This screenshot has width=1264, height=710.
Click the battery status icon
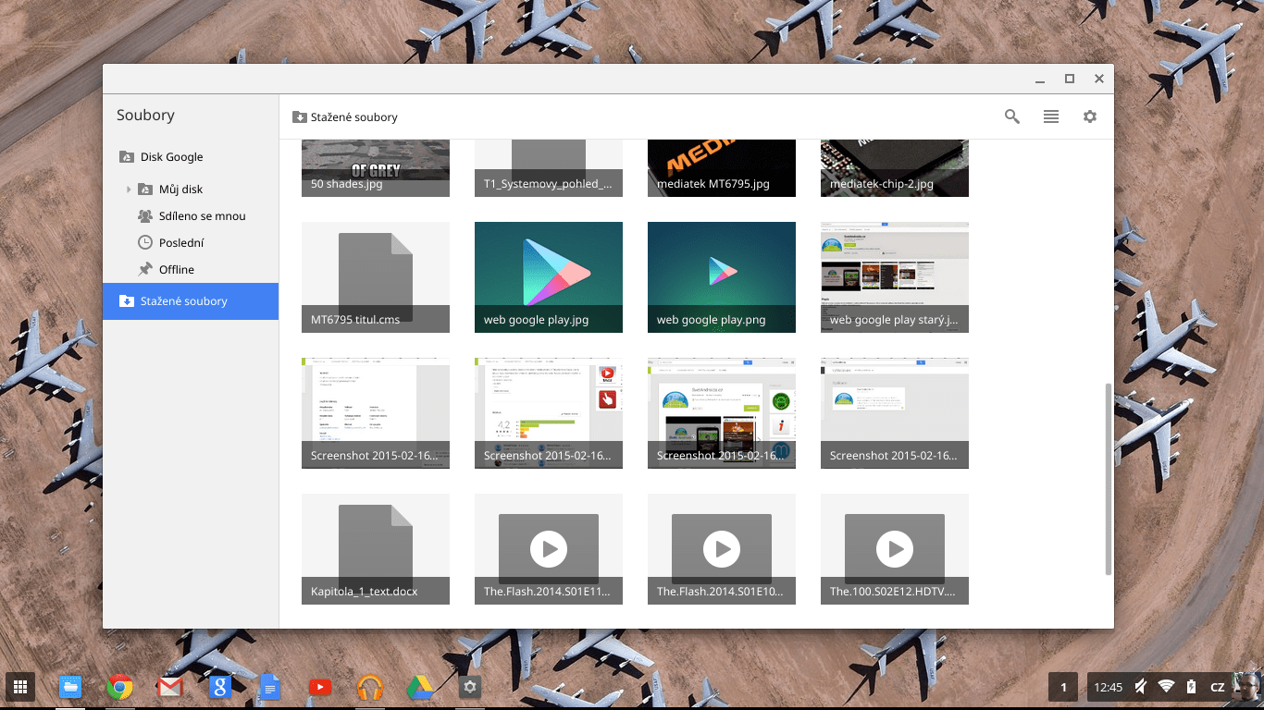1192,687
